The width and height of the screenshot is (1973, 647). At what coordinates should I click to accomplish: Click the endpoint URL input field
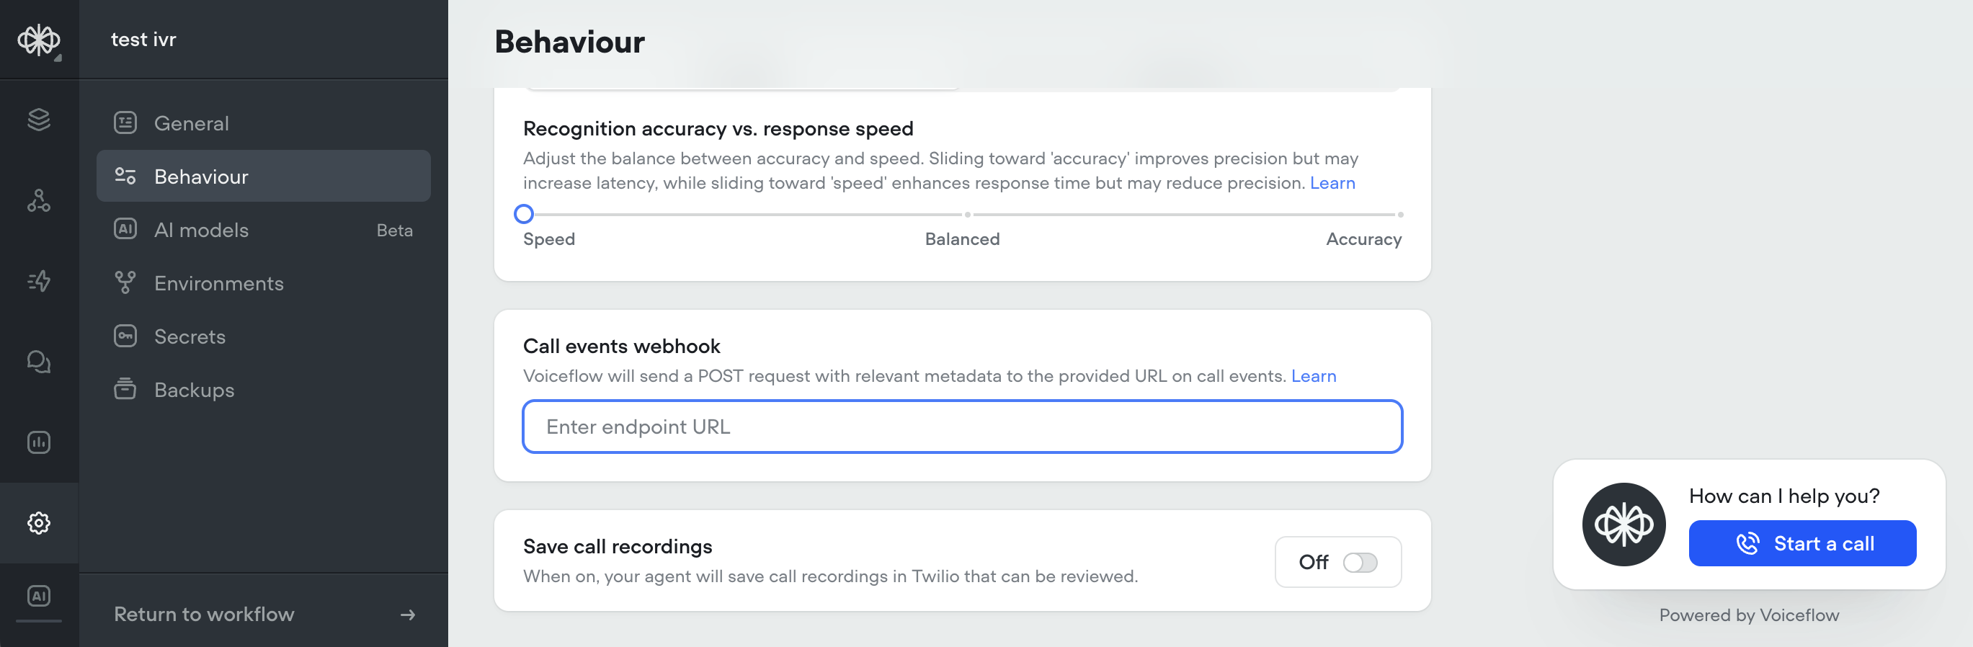pyautogui.click(x=962, y=427)
